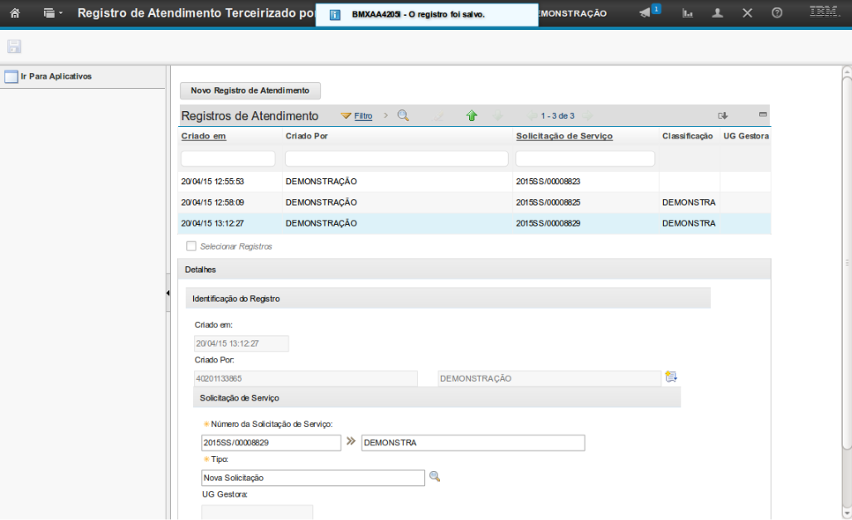The image size is (852, 520).
Task: Collapse the Registros de Atendimento table section
Action: [x=762, y=114]
